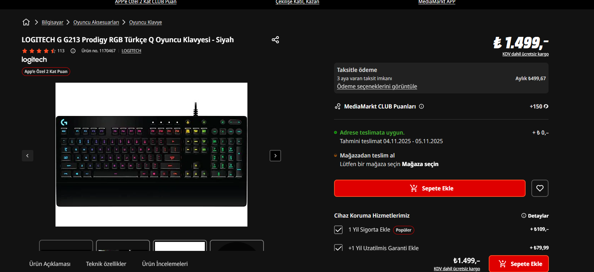Click the App'e Özel 2 Kat Puan badge
594x272 pixels.
tap(46, 72)
